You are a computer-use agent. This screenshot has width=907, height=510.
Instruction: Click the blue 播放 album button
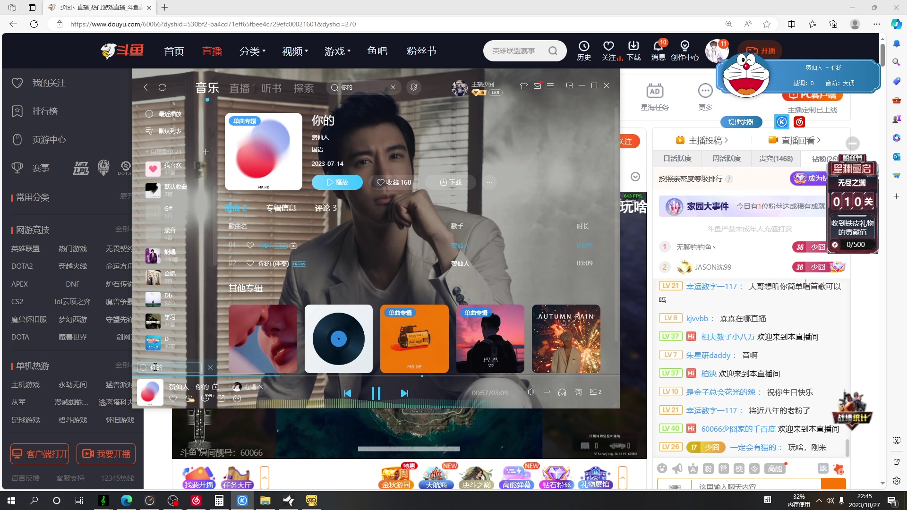click(x=337, y=182)
